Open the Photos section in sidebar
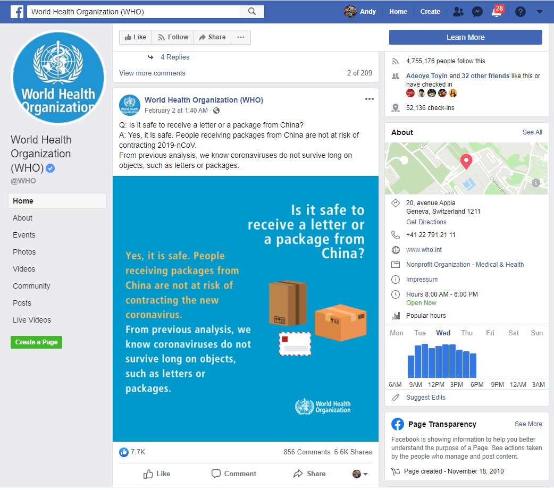The image size is (554, 490). tap(24, 252)
